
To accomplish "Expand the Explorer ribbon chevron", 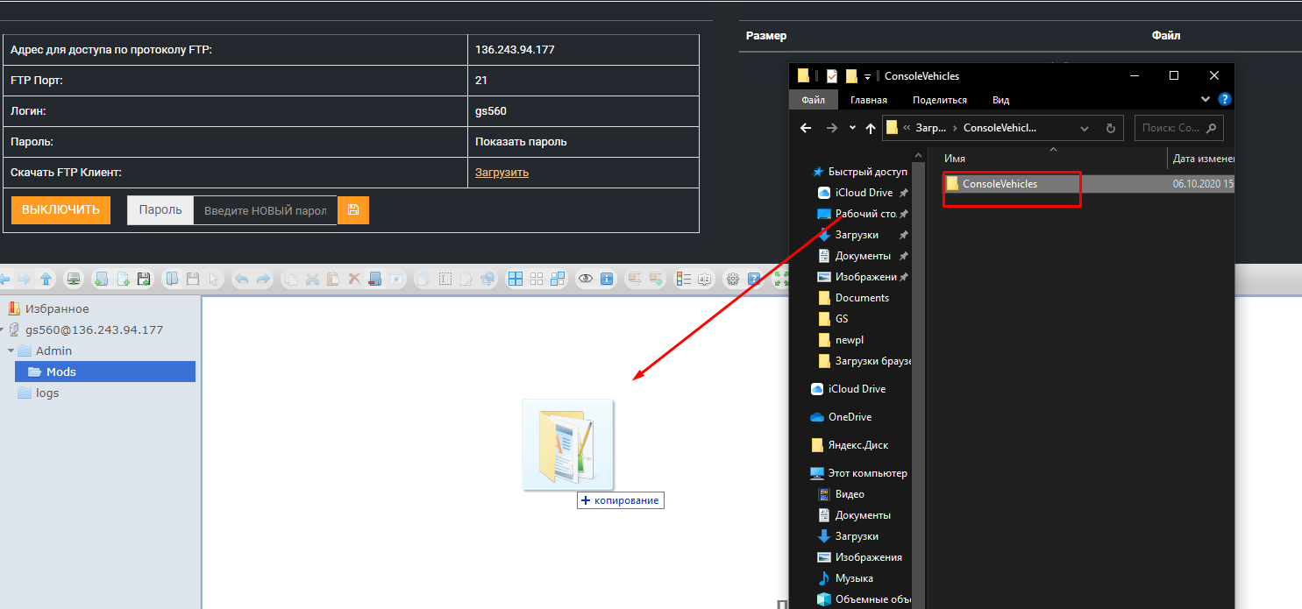I will 1205,100.
